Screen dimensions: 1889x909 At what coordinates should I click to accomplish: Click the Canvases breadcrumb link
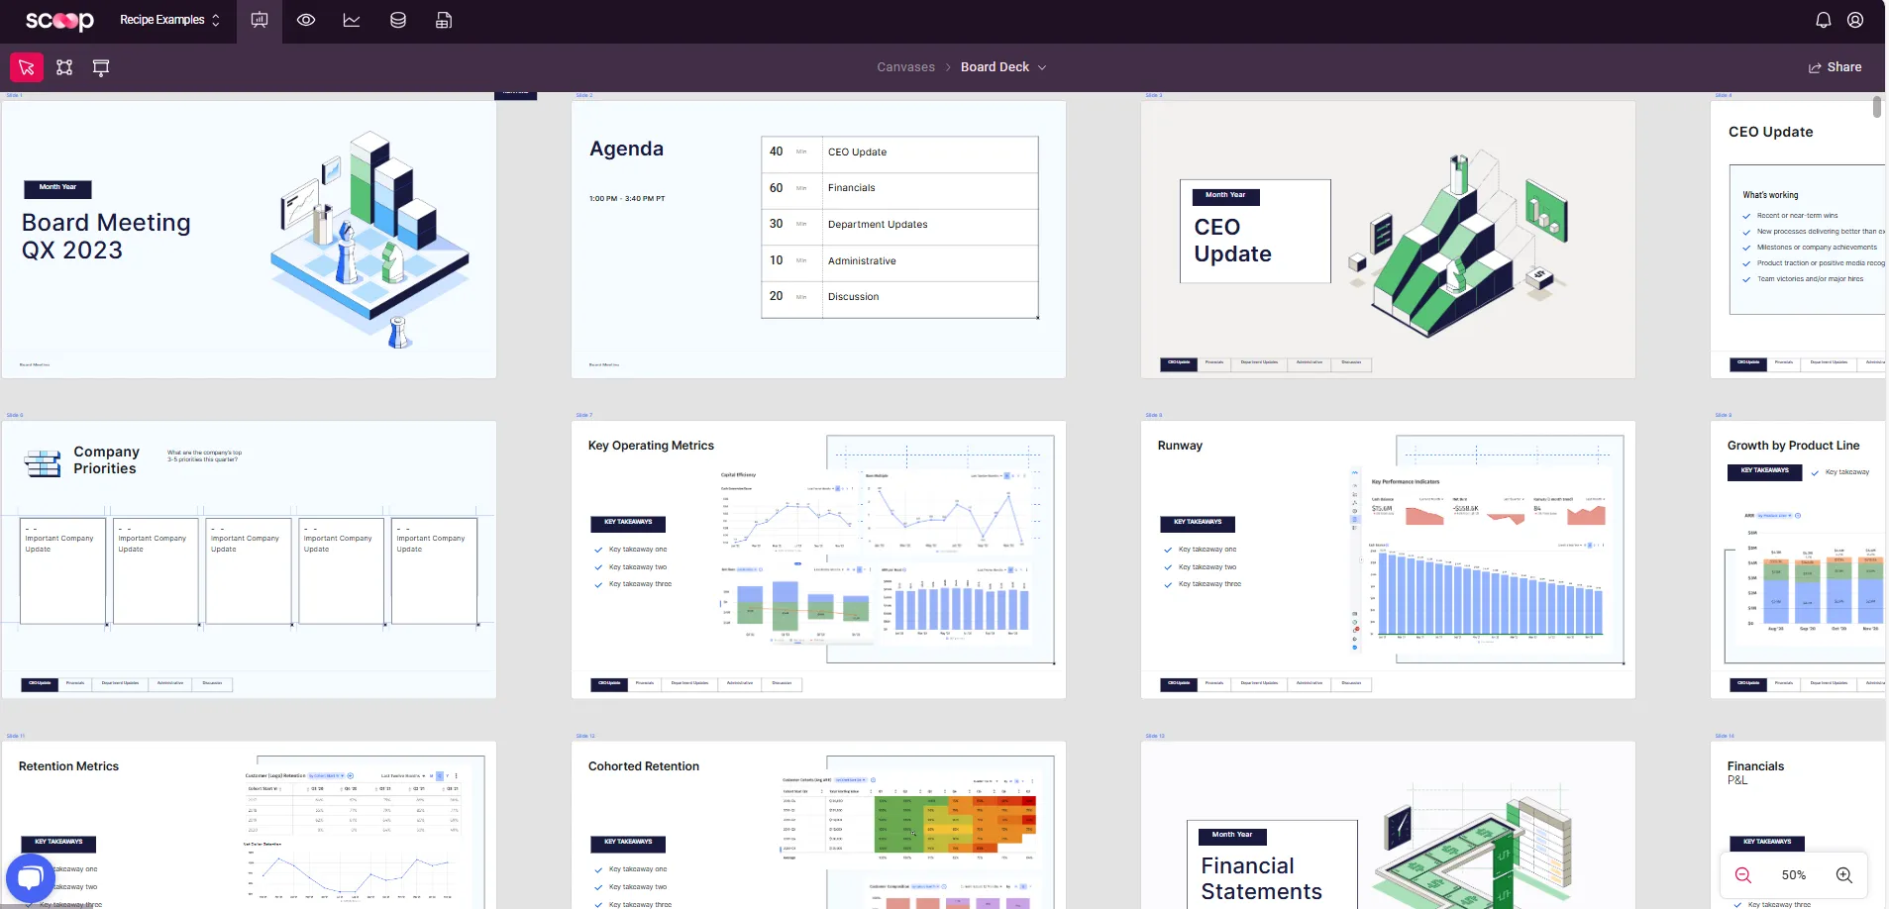click(x=905, y=67)
